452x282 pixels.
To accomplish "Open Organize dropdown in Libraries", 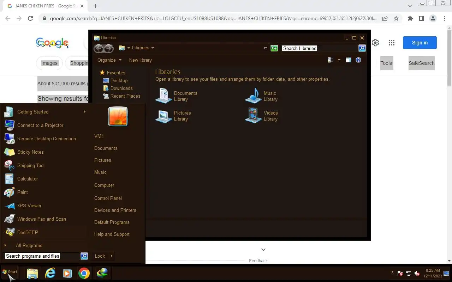I will [x=109, y=60].
